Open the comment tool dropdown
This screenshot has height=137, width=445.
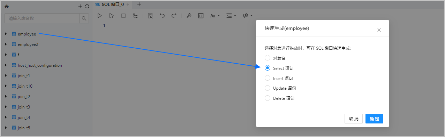click(248, 16)
